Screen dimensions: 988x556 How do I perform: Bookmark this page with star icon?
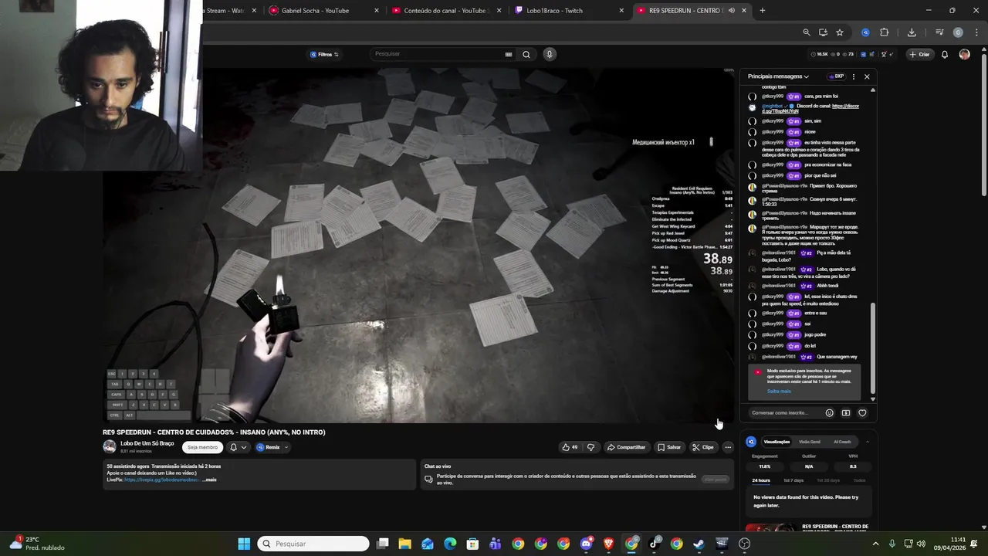[840, 32]
